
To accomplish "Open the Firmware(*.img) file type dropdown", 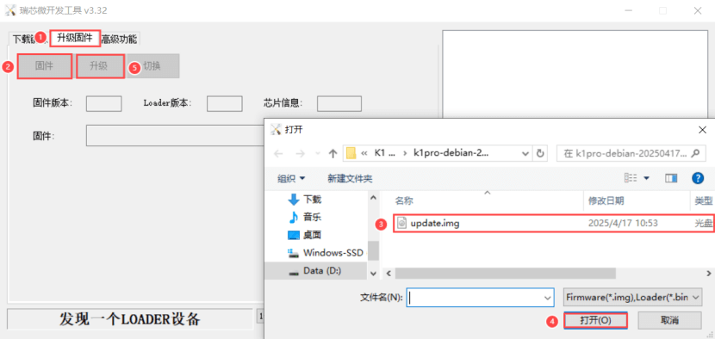I will tap(632, 297).
